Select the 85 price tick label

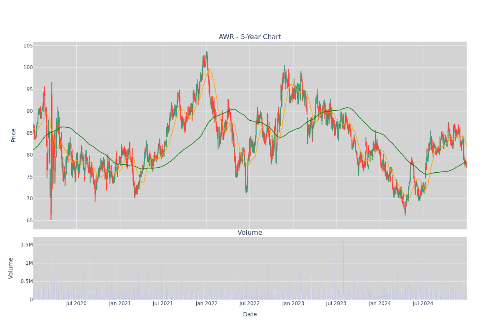click(30, 133)
